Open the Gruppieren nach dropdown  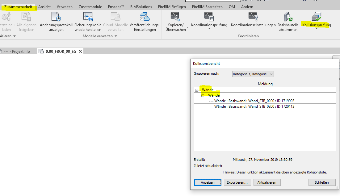tap(253, 74)
